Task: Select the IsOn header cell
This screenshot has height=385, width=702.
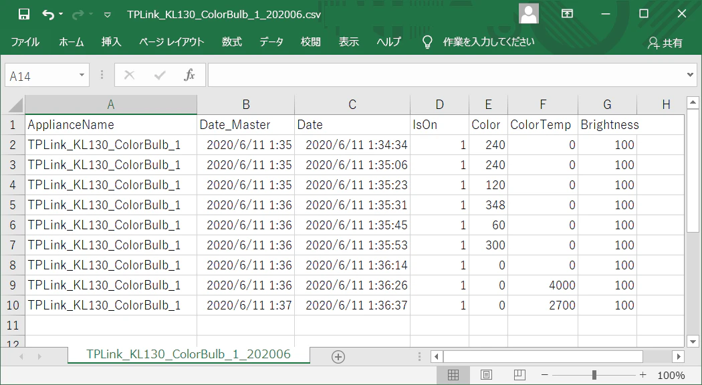Action: click(439, 124)
